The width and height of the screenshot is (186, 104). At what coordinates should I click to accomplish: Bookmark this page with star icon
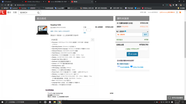tap(163, 5)
